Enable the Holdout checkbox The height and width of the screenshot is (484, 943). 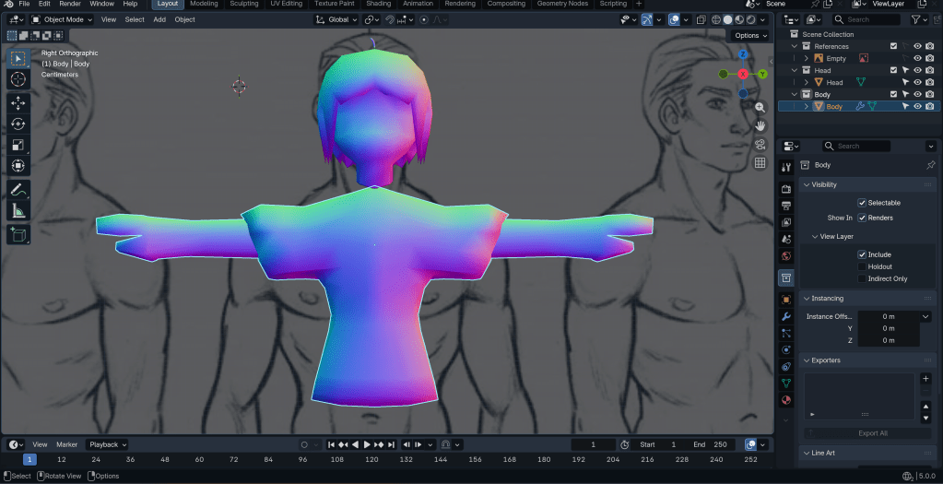click(x=862, y=266)
